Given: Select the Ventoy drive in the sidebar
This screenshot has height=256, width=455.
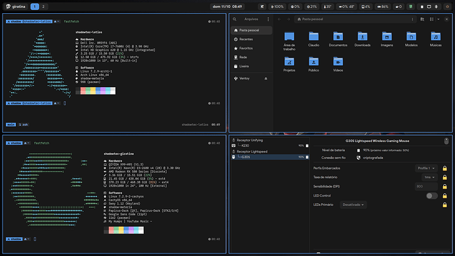Looking at the screenshot, I should [x=248, y=79].
